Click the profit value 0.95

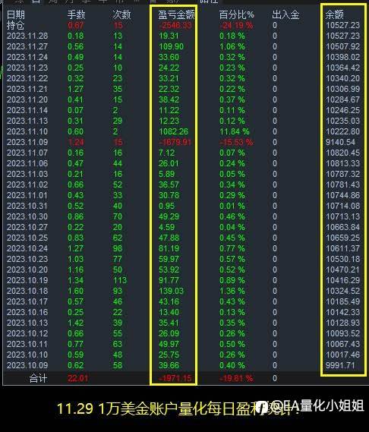pos(167,206)
